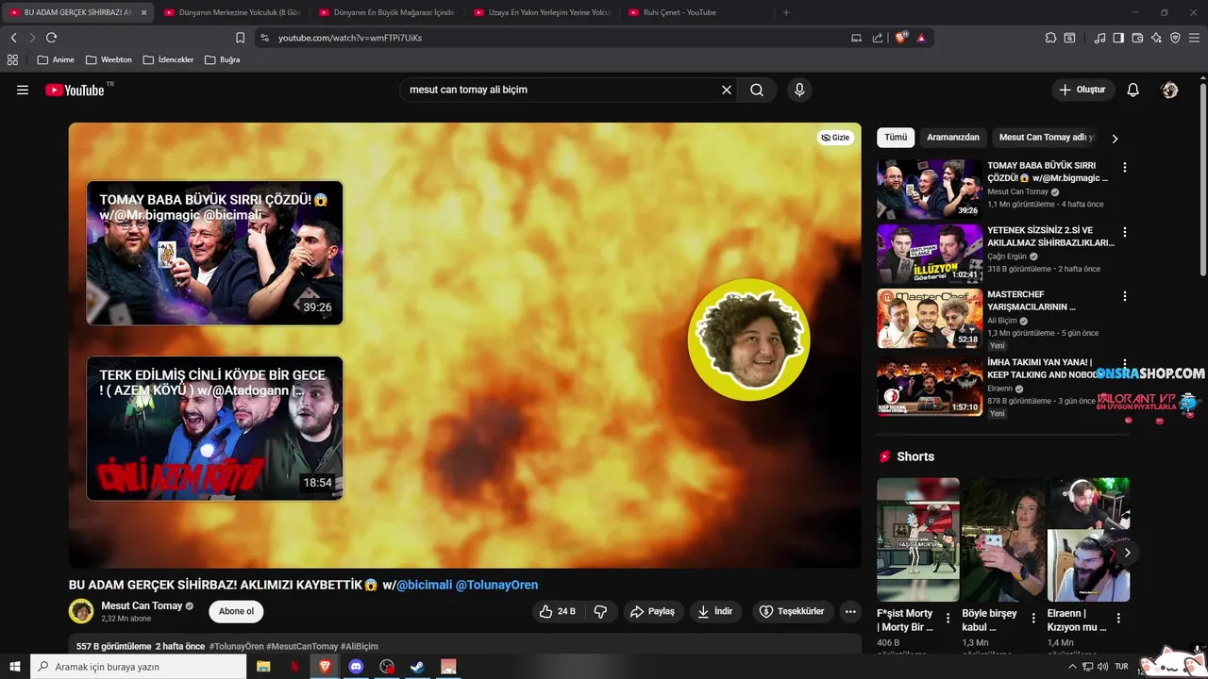The image size is (1208, 679).
Task: Open end-screen video TOMAY BABA BÜYÜK SIRRI
Action: [x=215, y=253]
